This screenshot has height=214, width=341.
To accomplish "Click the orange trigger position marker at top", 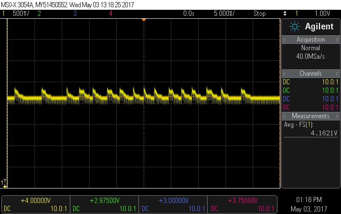I will (x=144, y=20).
